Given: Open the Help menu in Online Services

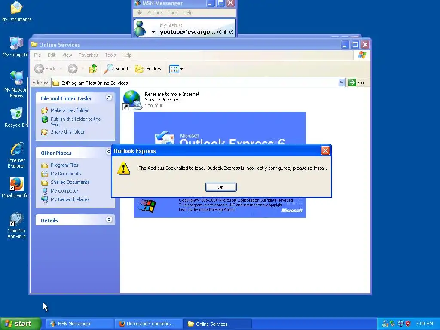Looking at the screenshot, I should (127, 55).
